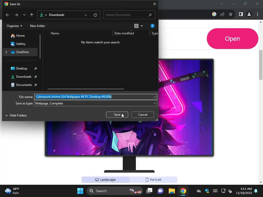This screenshot has width=263, height=197.
Task: Switch to Landscape wallpaper tab
Action: pyautogui.click(x=105, y=180)
